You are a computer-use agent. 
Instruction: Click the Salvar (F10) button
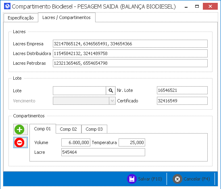pos(145,179)
